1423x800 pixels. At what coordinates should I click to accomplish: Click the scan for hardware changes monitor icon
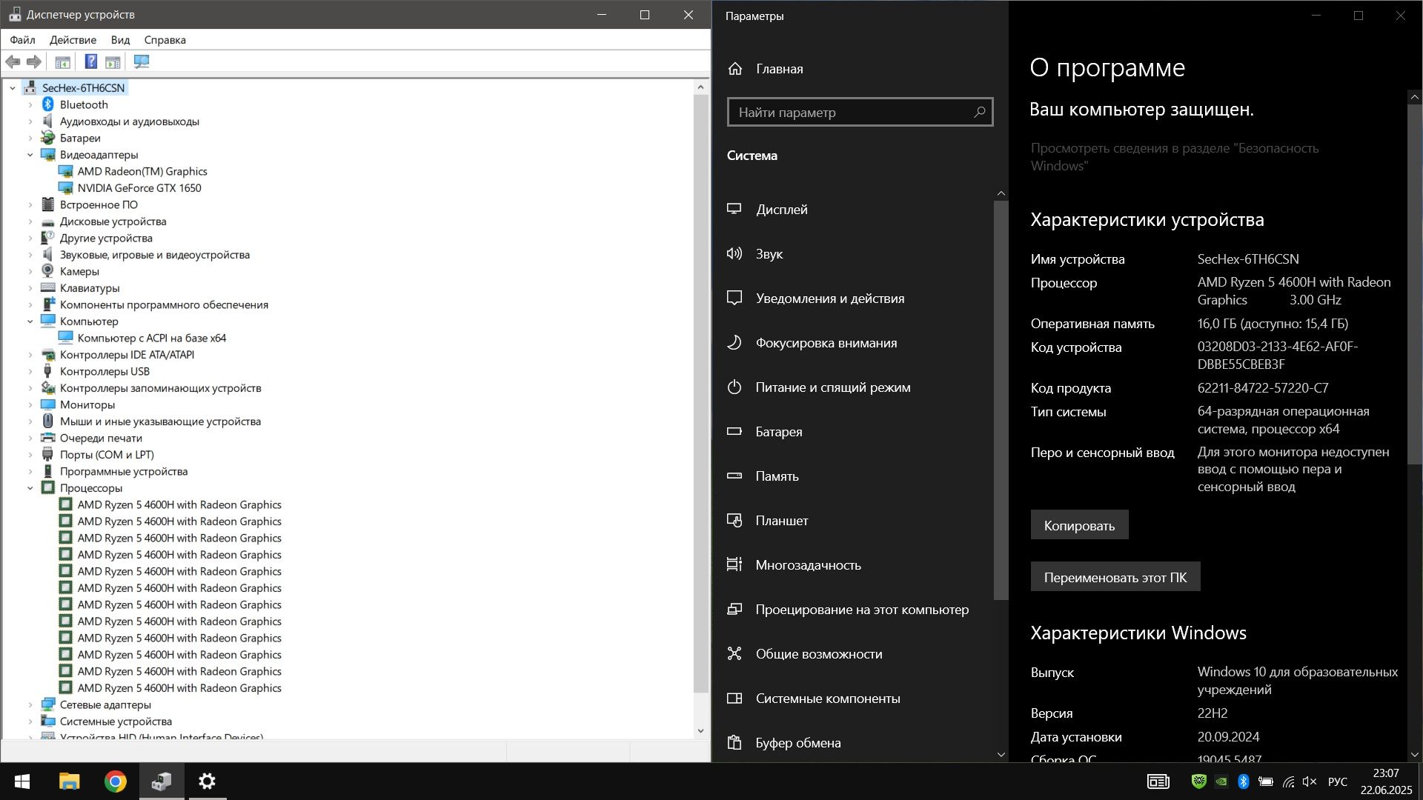141,61
